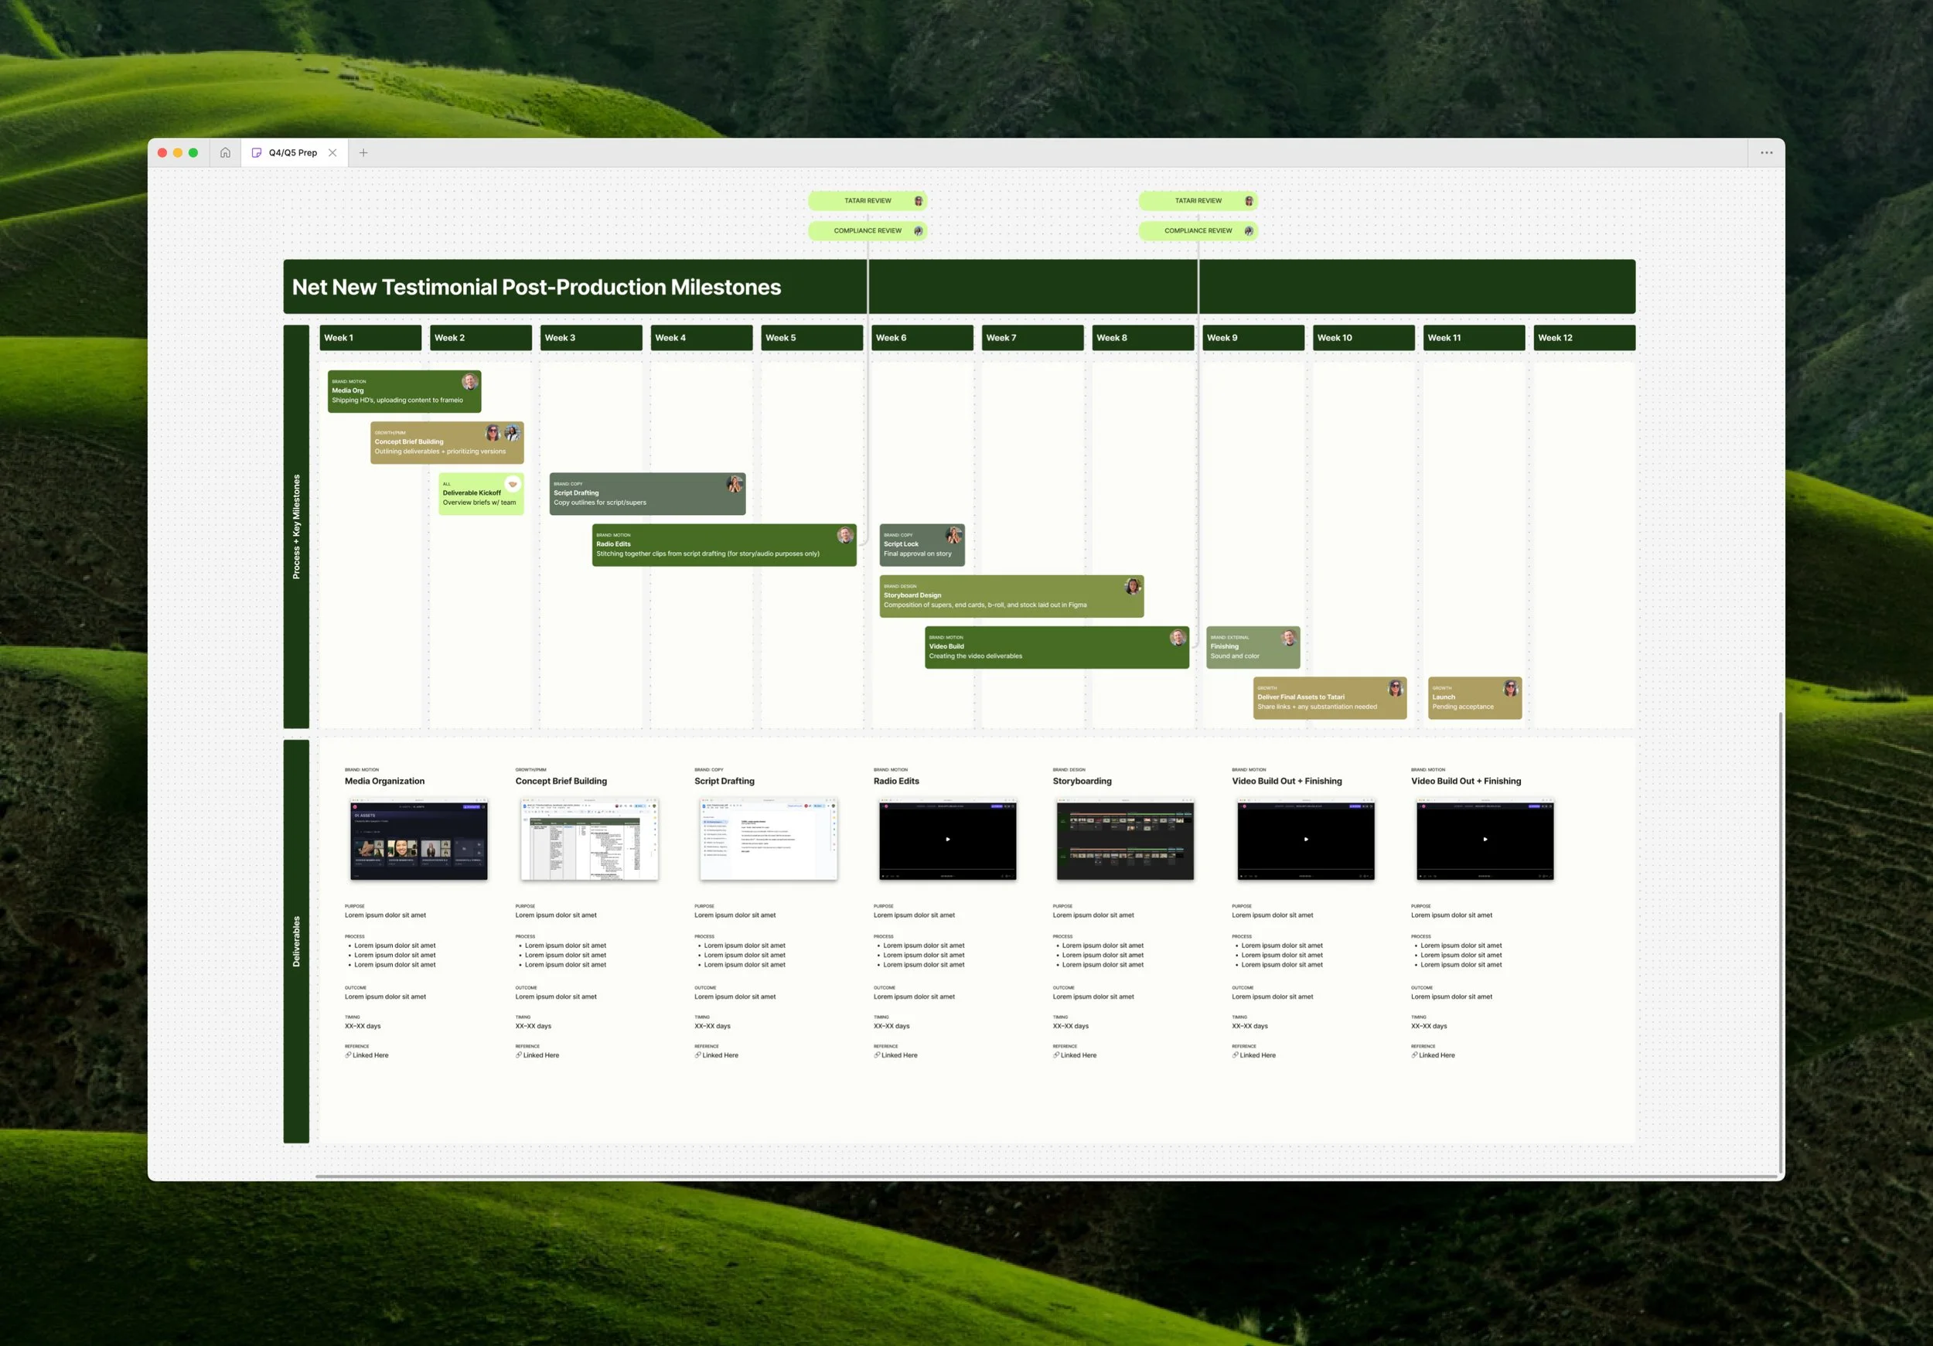Click avatar on Storyboard Design card

(x=1133, y=586)
